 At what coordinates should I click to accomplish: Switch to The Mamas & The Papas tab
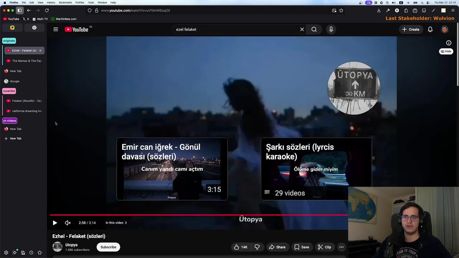(x=24, y=61)
